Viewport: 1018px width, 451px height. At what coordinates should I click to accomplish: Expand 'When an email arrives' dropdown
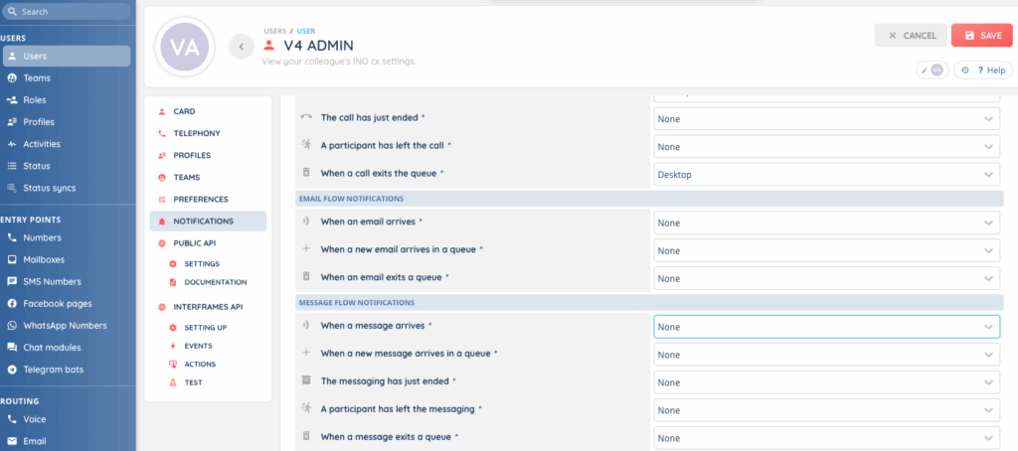coord(825,223)
